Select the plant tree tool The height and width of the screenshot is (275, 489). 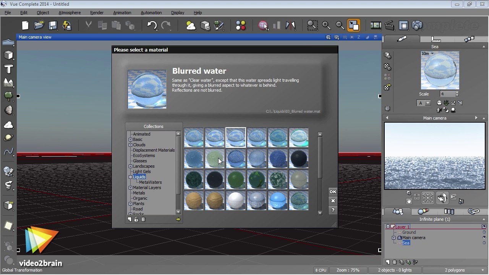click(8, 96)
